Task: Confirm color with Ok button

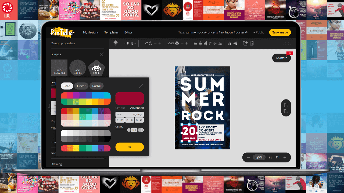Action: click(x=130, y=147)
